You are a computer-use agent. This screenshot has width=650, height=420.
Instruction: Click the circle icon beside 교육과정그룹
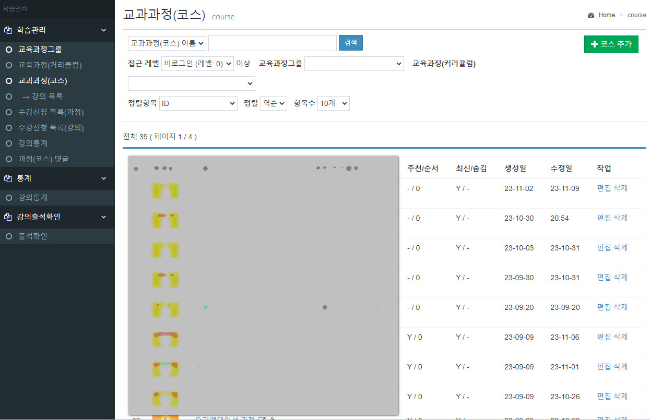click(8, 50)
